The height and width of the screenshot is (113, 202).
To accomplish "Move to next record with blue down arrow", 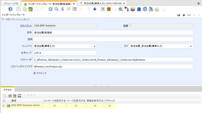I will pyautogui.click(x=95, y=9).
